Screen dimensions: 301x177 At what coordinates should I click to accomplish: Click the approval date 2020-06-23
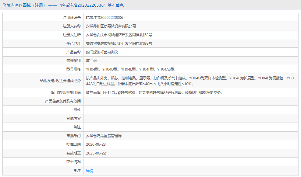[x=97, y=144]
